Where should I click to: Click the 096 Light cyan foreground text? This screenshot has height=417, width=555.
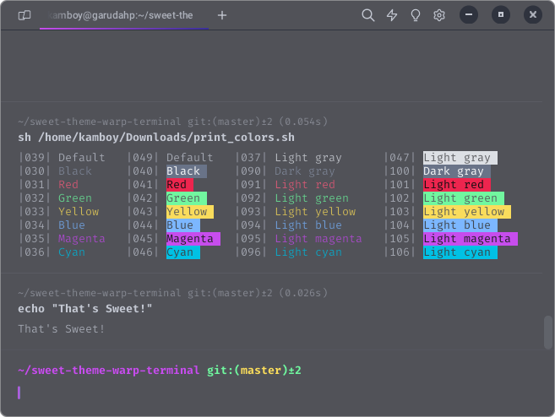[308, 252]
